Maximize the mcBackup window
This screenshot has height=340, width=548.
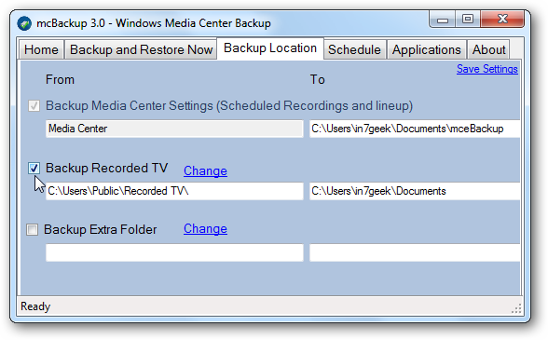point(468,20)
